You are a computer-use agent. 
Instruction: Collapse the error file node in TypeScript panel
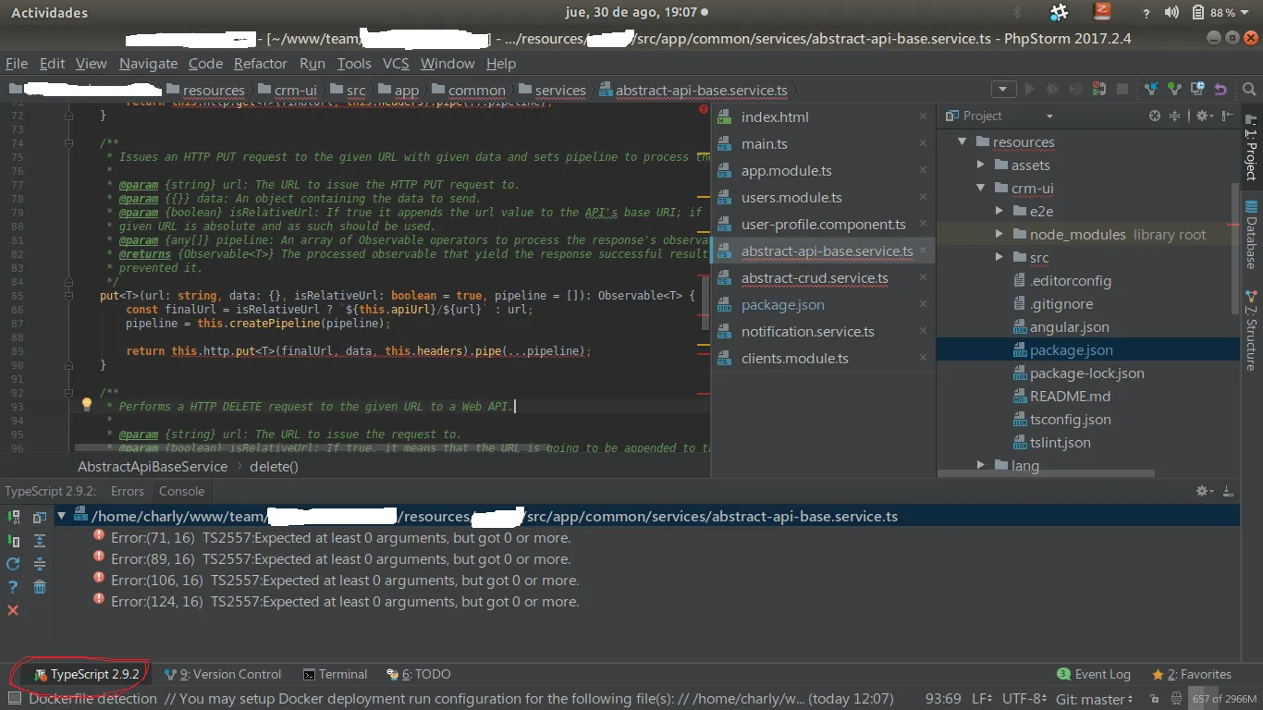pos(61,516)
